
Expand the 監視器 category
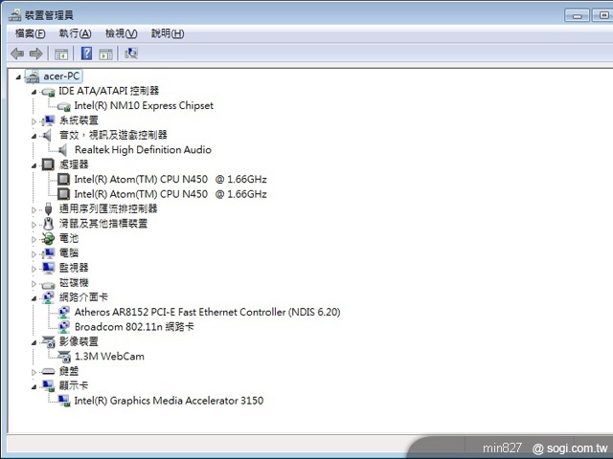[34, 269]
